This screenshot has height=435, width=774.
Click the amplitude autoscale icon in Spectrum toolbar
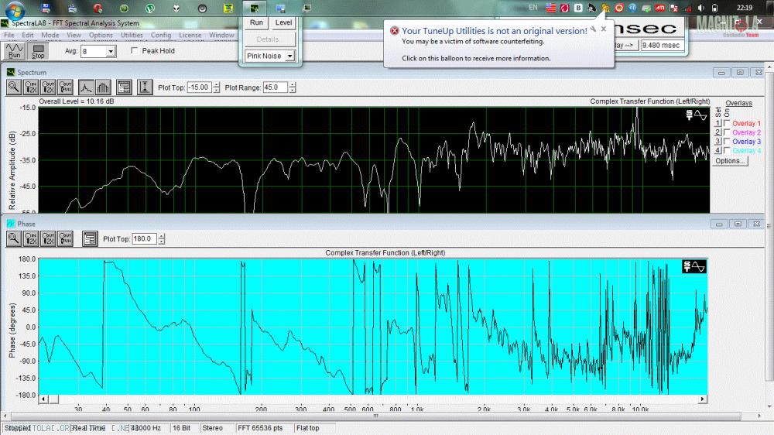pyautogui.click(x=145, y=87)
